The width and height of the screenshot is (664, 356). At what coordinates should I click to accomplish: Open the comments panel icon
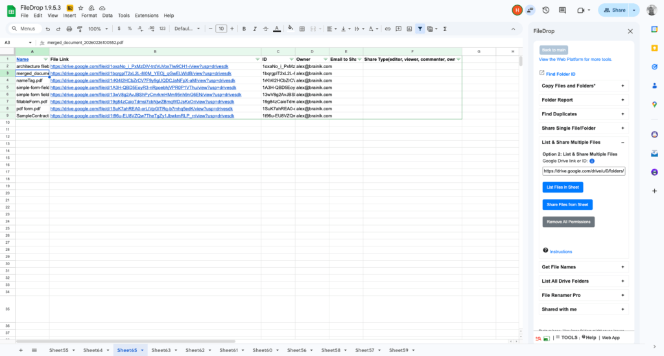pyautogui.click(x=562, y=10)
